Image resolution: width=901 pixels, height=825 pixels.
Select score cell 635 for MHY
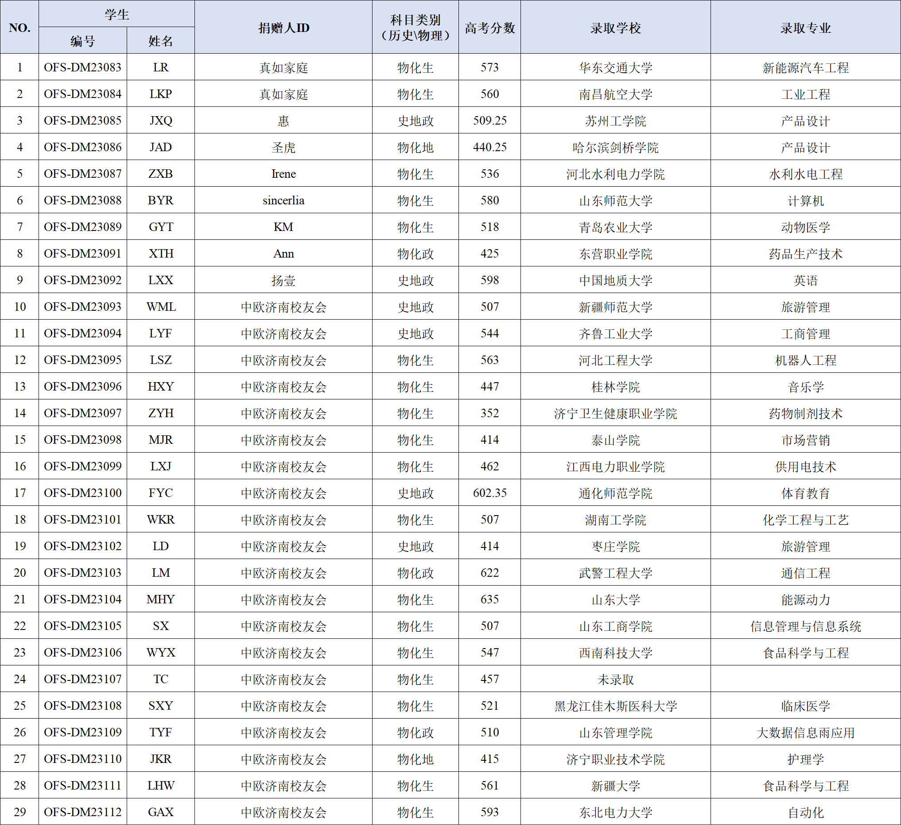(489, 599)
